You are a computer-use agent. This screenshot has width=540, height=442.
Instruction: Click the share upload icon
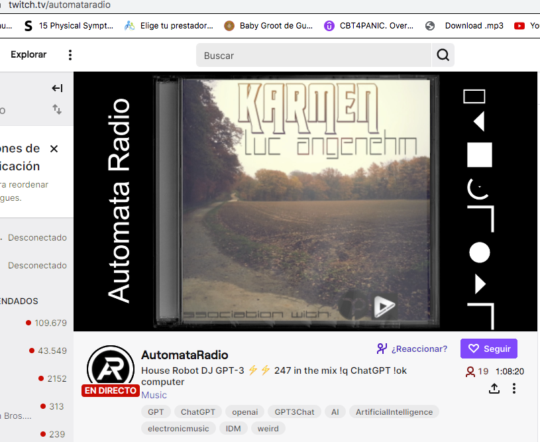click(x=494, y=389)
